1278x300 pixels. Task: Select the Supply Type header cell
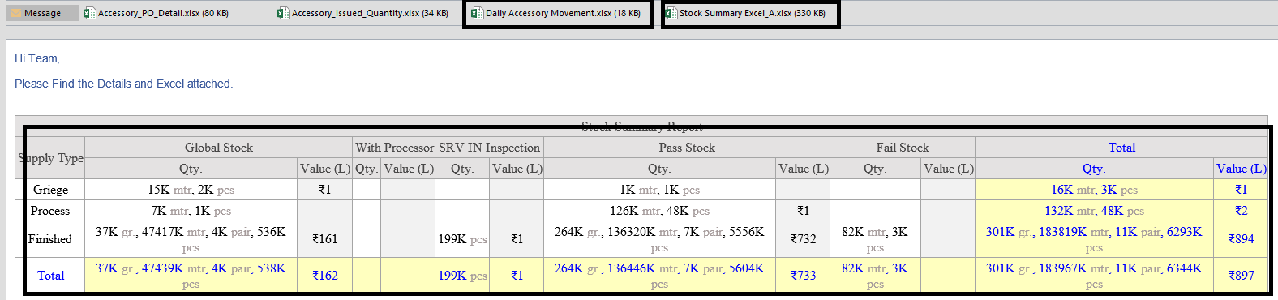(x=50, y=158)
